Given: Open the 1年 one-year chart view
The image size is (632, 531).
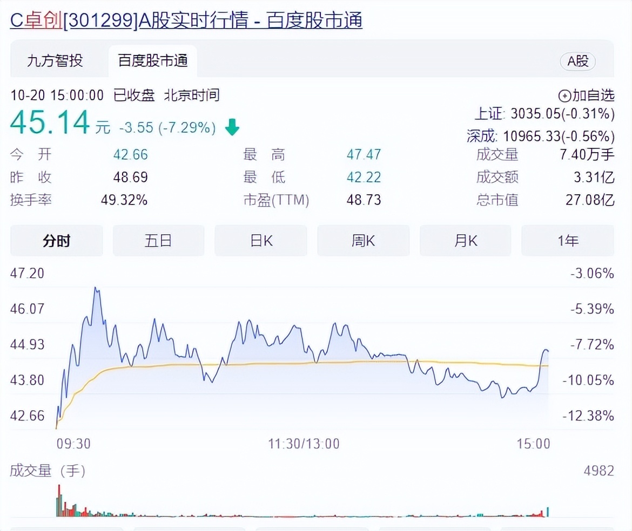Looking at the screenshot, I should pos(568,241).
